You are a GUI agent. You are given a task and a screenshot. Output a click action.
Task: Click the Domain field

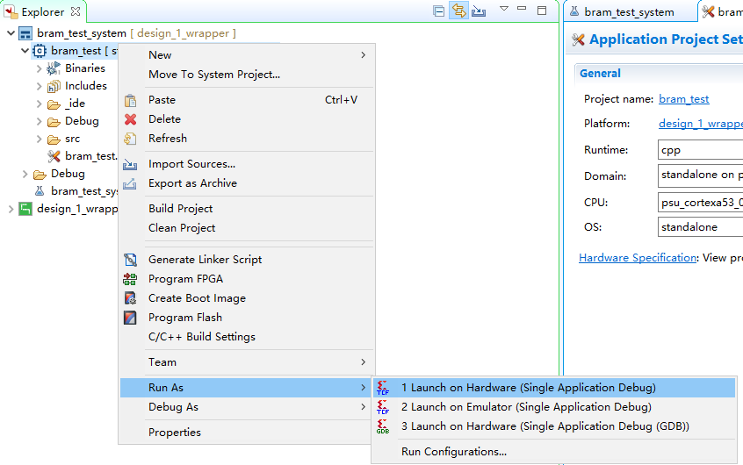(700, 176)
